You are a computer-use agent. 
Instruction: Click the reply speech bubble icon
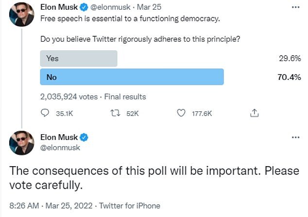(45, 113)
